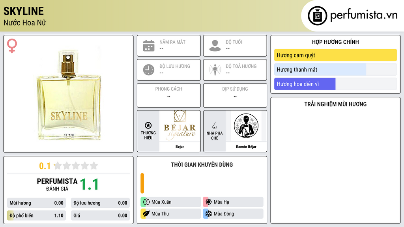Click the female gender symbol icon
Image resolution: width=404 pixels, height=227 pixels.
(x=12, y=46)
